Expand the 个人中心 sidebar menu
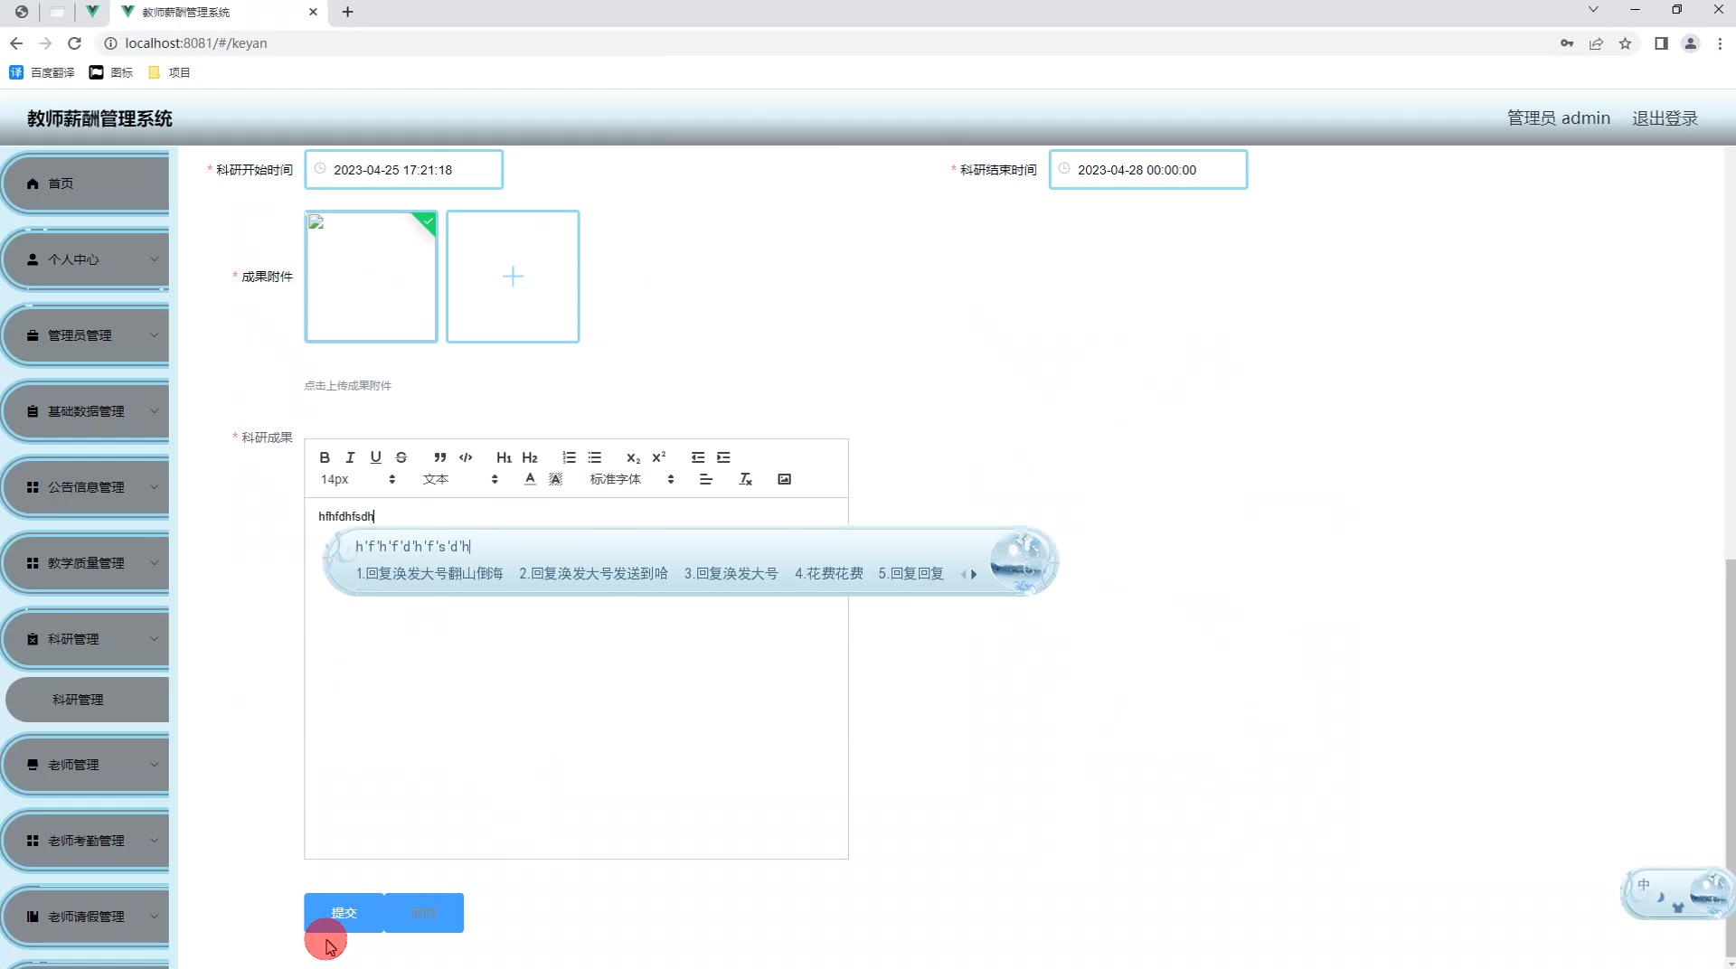 click(86, 259)
